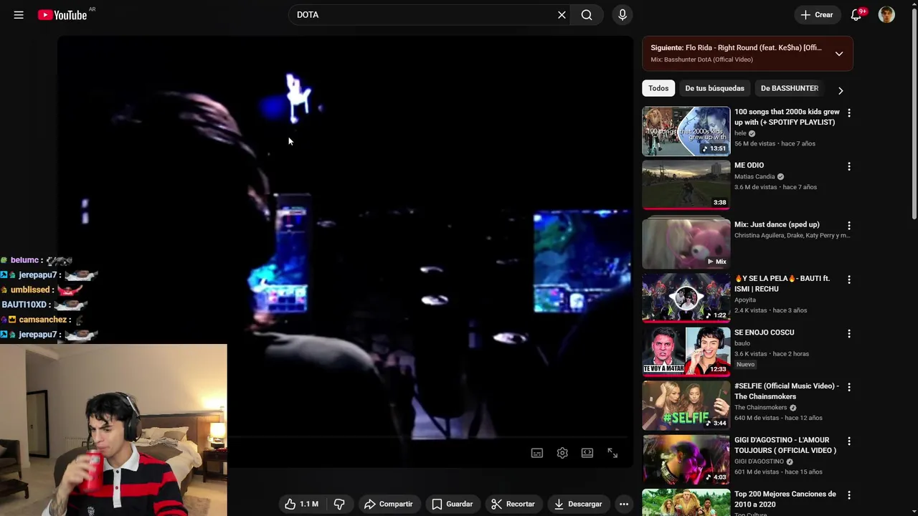Show more filter chips with right arrow
Screen dimensions: 918x516
click(841, 90)
